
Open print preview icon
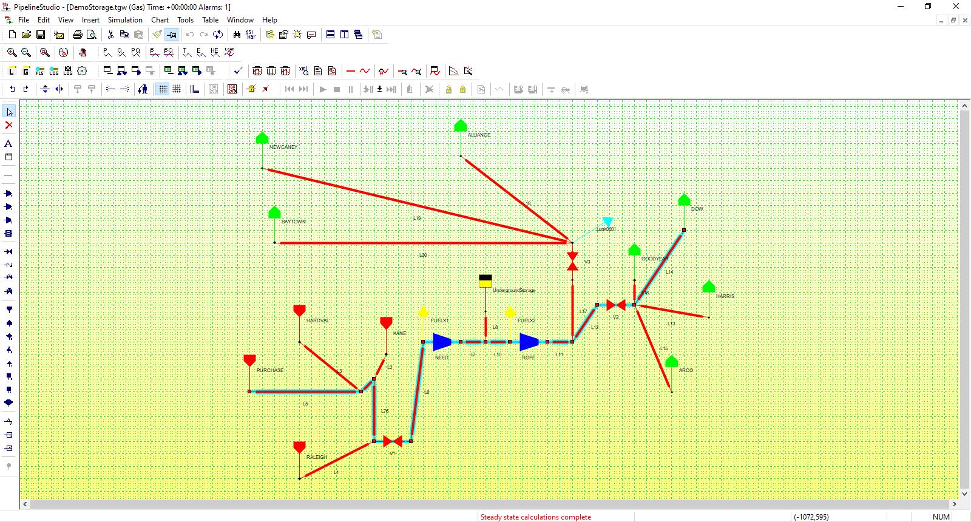(x=92, y=35)
